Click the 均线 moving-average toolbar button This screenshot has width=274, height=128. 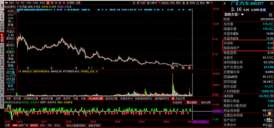coord(172,3)
